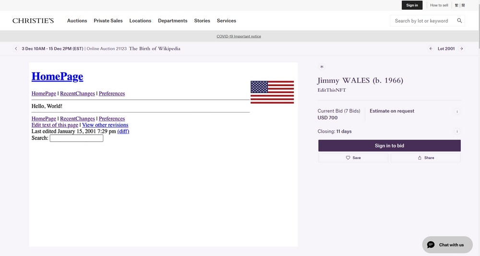Go to next lot arrow
Image resolution: width=480 pixels, height=256 pixels.
(x=461, y=48)
